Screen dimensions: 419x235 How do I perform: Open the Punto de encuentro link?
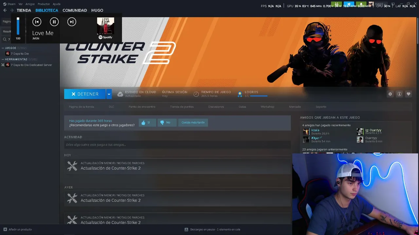point(142,107)
